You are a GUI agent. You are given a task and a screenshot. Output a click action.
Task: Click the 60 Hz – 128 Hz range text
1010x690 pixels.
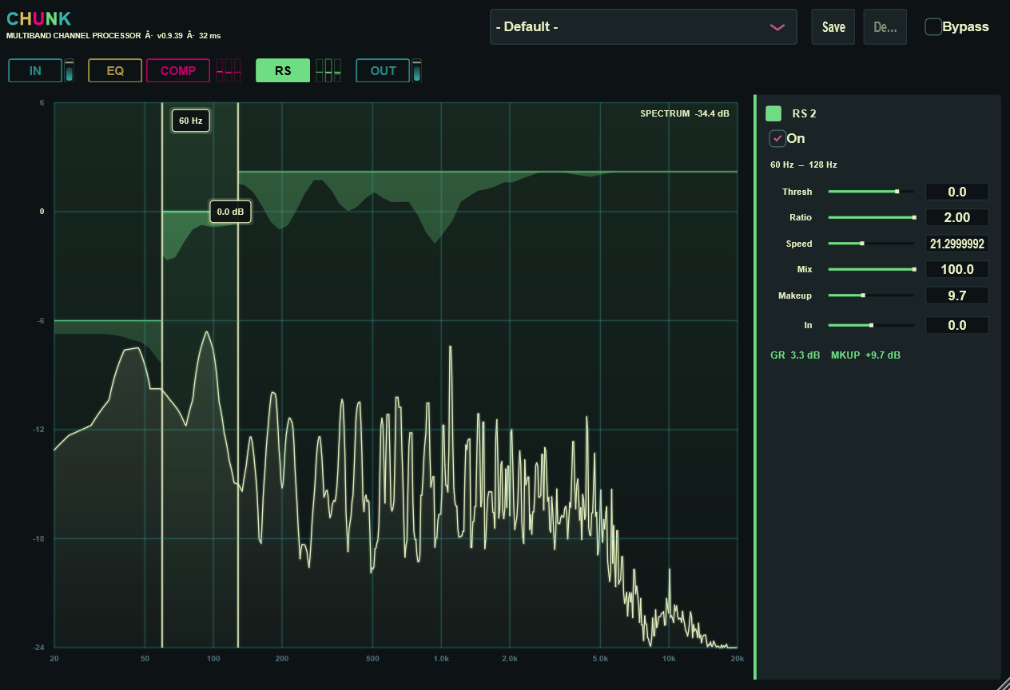coord(804,165)
